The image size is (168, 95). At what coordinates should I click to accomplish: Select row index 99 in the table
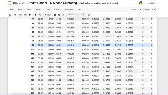tap(33, 45)
